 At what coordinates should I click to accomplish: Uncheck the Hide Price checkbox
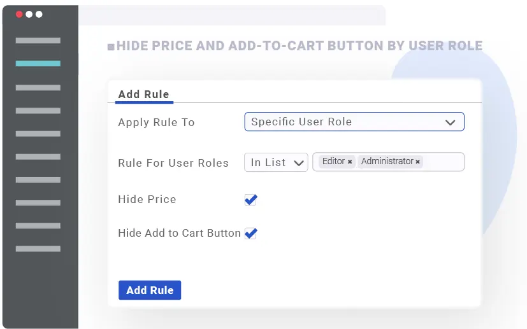pyautogui.click(x=251, y=200)
